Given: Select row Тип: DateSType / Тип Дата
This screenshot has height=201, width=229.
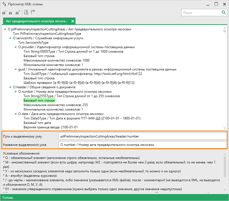Looking at the screenshot, I should coord(82,118).
